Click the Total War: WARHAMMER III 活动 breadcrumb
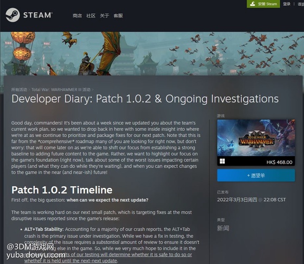 61,90
